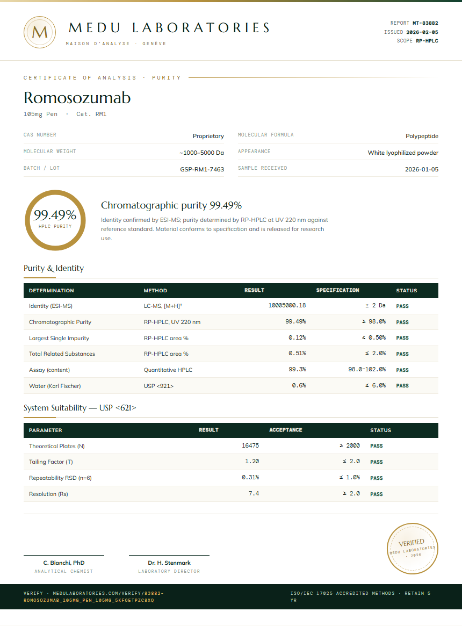Image resolution: width=462 pixels, height=626 pixels.
Task: Click the signatory name C. Bianchi, PhD
Action: pos(64,563)
